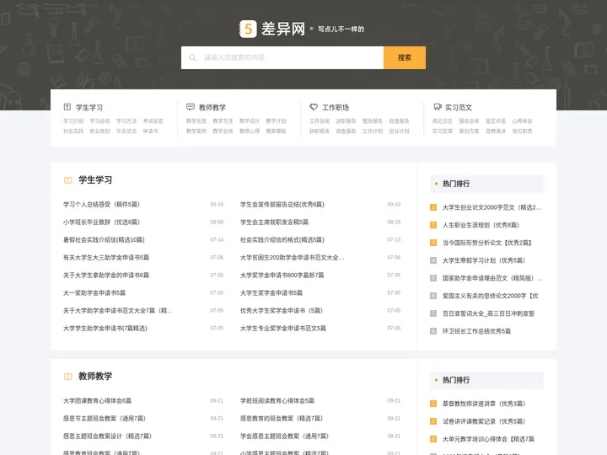Viewport: 607px width, 455px height.
Task: Click the magnifier icon in search box
Action: 192,57
